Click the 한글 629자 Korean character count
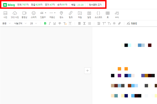This screenshot has width=157, height=104. [37, 5]
